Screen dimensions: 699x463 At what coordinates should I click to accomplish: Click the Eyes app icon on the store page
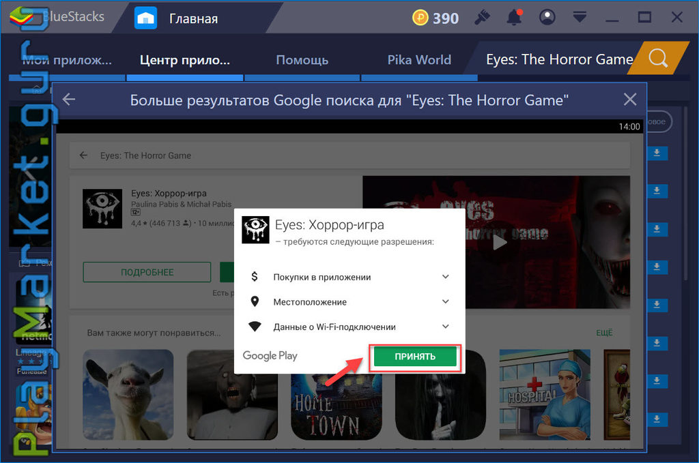102,209
